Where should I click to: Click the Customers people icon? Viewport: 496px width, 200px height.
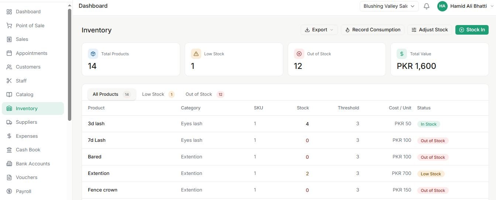coord(9,67)
